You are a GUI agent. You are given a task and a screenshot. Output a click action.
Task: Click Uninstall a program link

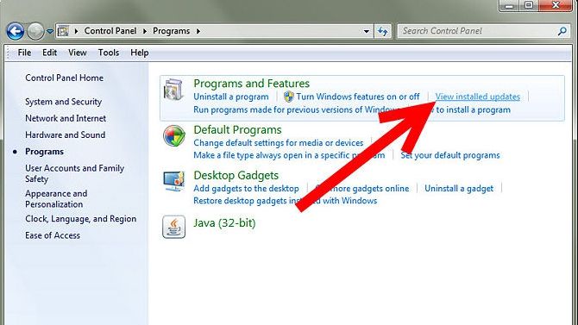click(x=231, y=97)
